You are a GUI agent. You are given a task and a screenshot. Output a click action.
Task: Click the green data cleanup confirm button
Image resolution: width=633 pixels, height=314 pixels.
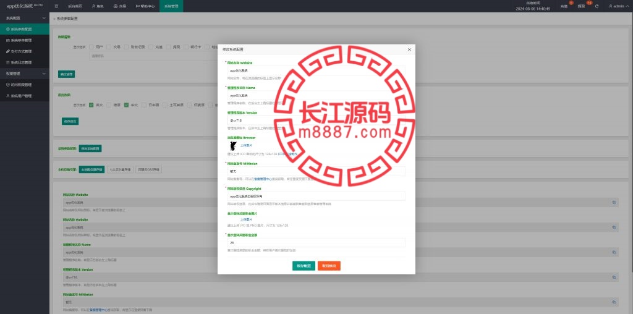pos(66,74)
